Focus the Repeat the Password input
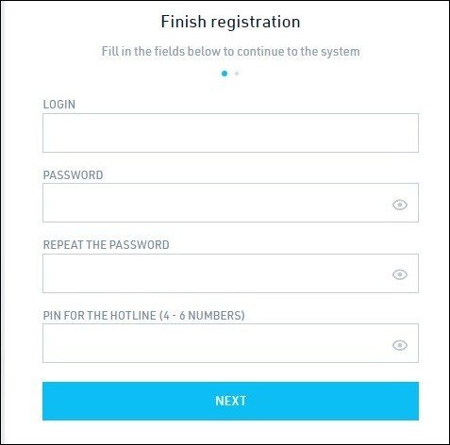 (x=230, y=273)
